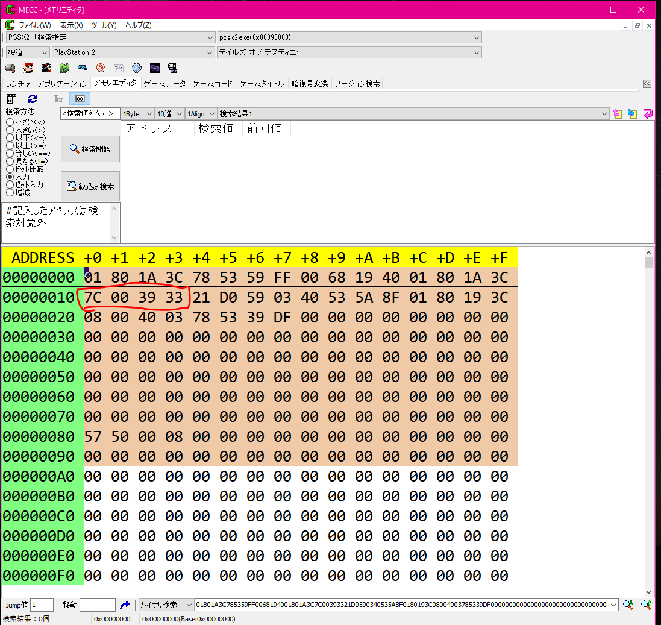Click the blue refresh arrows icon
The image size is (661, 625).
[33, 99]
